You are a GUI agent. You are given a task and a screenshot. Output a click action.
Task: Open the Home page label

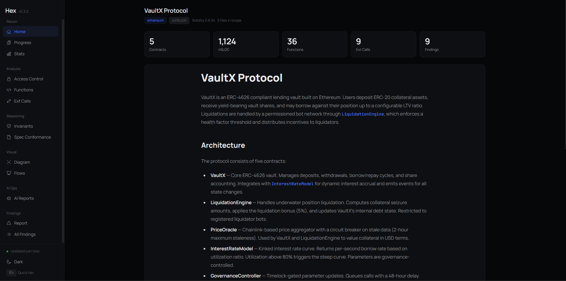20,32
